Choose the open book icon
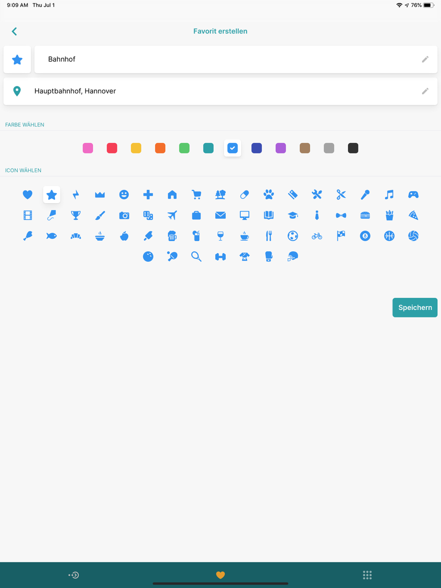The image size is (441, 588). click(x=269, y=215)
